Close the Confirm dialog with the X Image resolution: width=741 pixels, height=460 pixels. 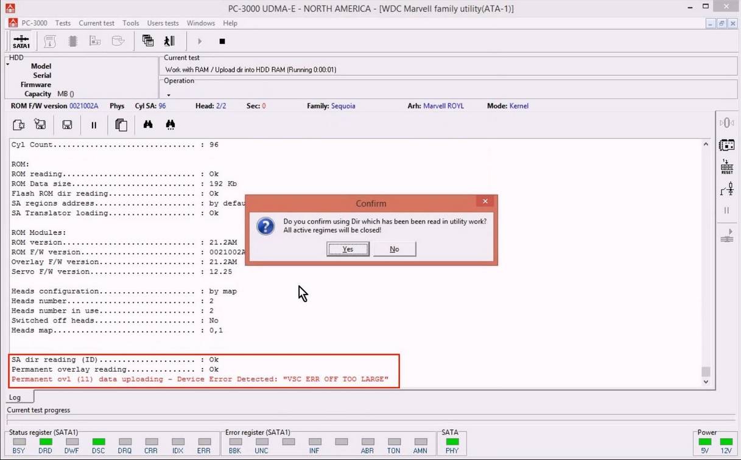pyautogui.click(x=485, y=202)
